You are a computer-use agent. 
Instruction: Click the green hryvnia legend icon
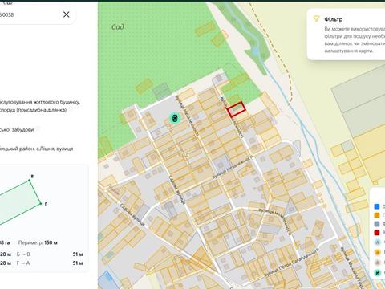coord(377,273)
